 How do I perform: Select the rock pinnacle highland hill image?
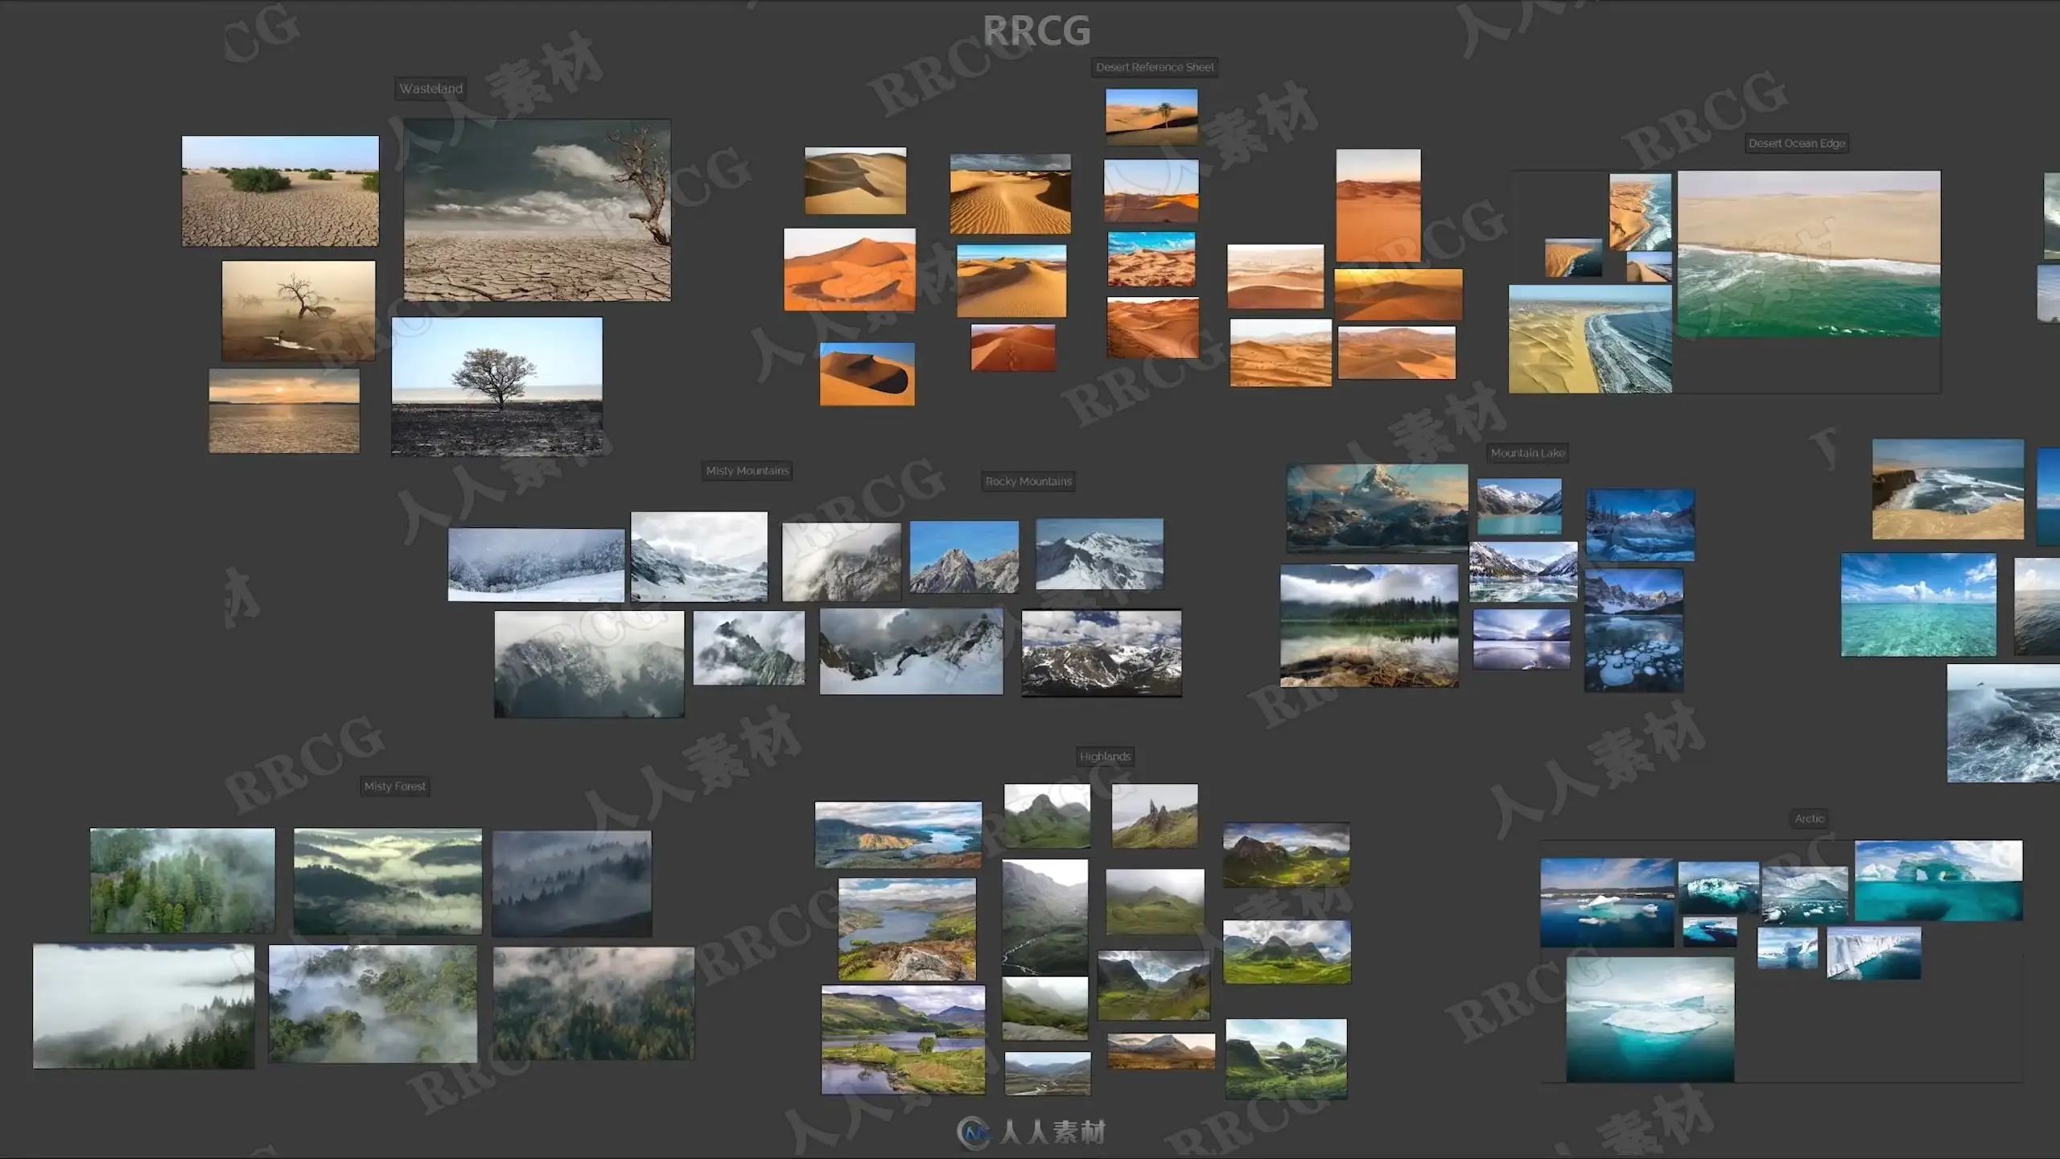1155,815
